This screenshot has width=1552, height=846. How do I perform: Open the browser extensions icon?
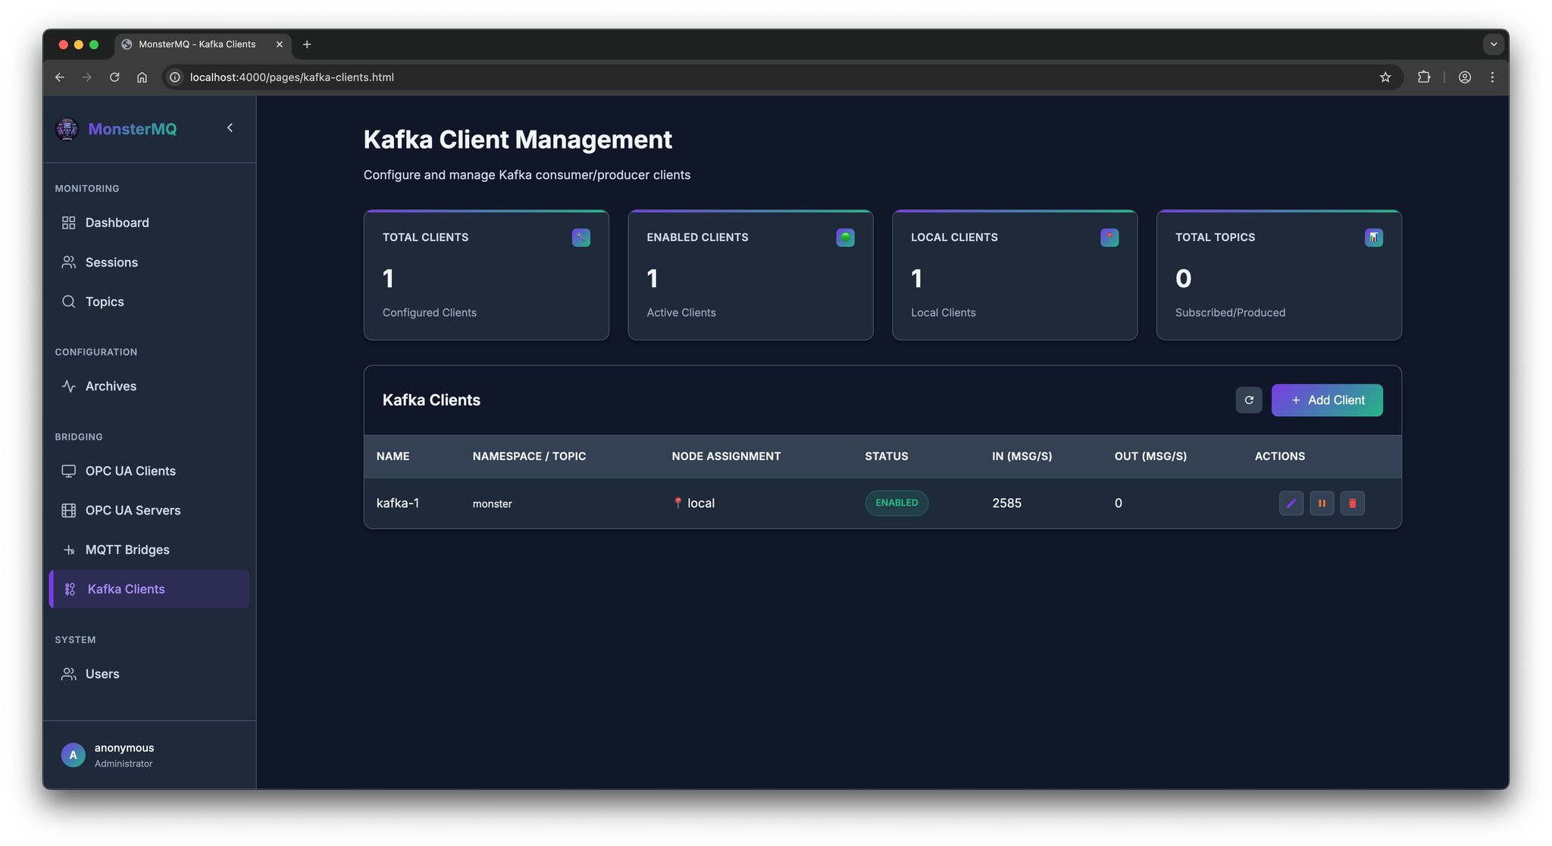1423,77
